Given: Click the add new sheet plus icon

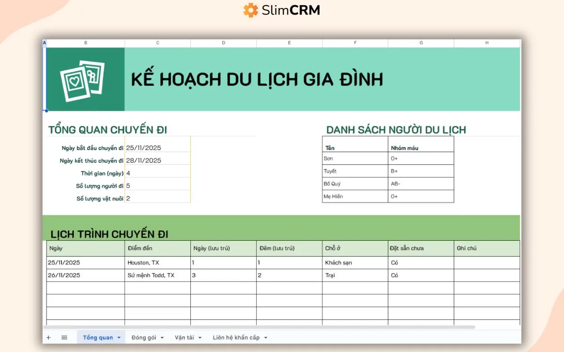Looking at the screenshot, I should click(48, 337).
